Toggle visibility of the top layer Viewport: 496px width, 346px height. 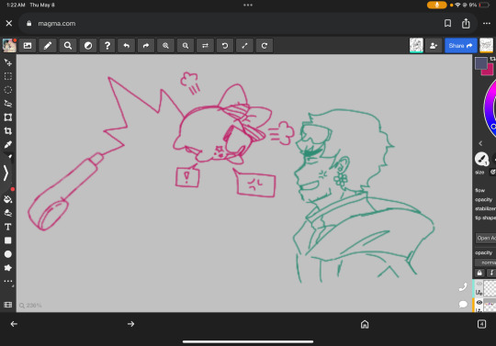pos(479,284)
